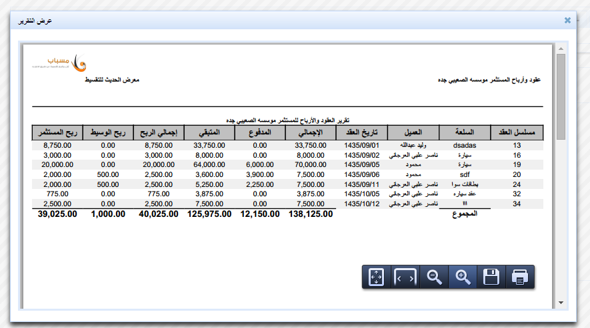Image resolution: width=590 pixels, height=328 pixels.
Task: Print the report using the printer icon
Action: click(520, 277)
